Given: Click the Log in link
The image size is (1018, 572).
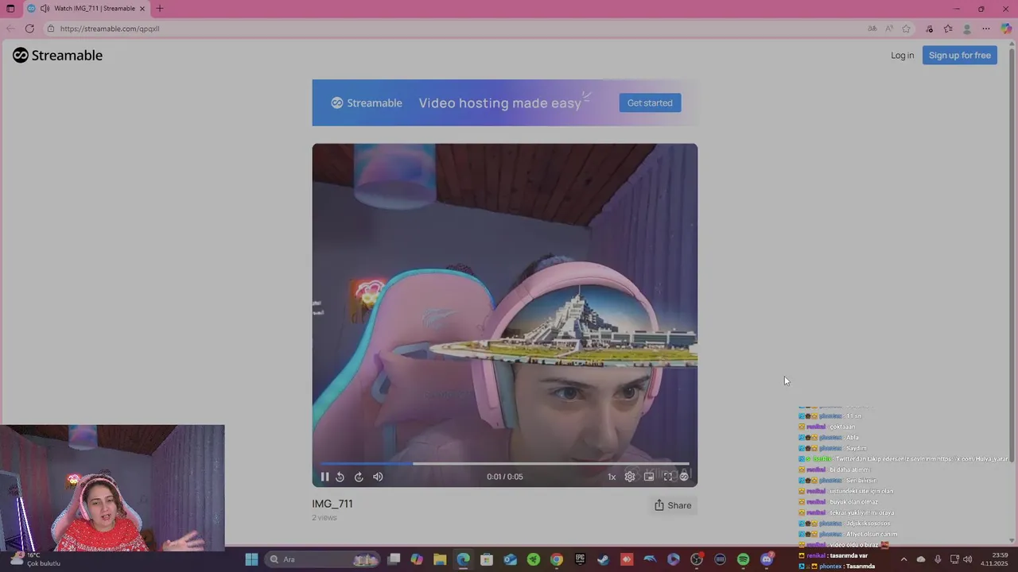Looking at the screenshot, I should [902, 55].
